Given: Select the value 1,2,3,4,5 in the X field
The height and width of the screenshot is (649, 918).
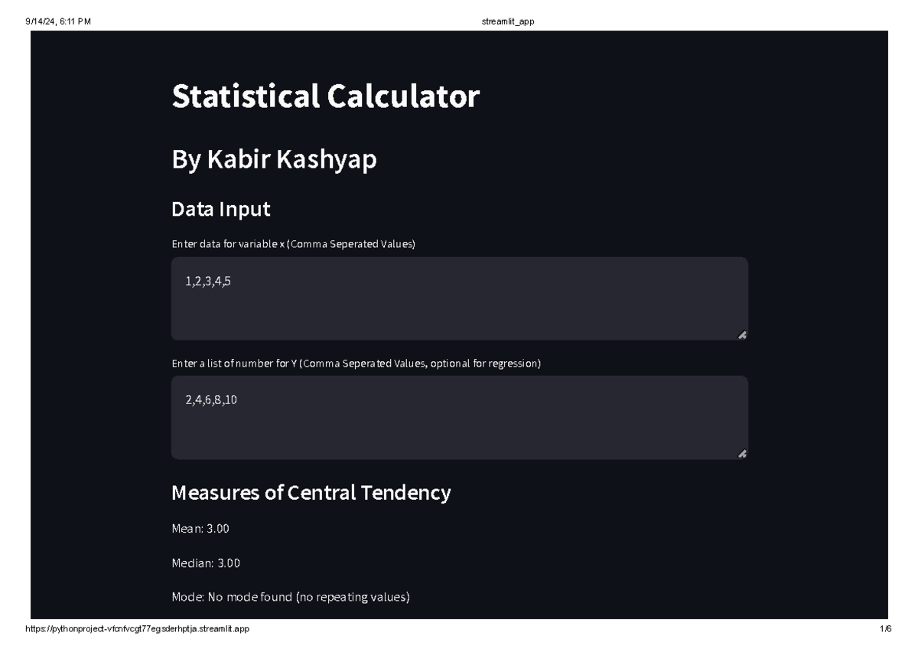Looking at the screenshot, I should [208, 280].
